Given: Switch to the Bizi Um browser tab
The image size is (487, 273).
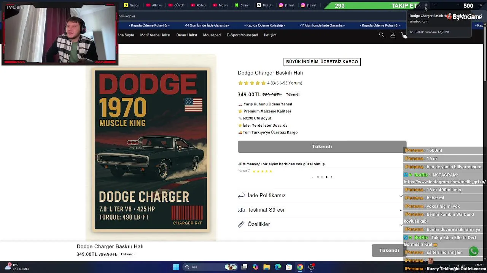Looking at the screenshot, I should point(264,5).
